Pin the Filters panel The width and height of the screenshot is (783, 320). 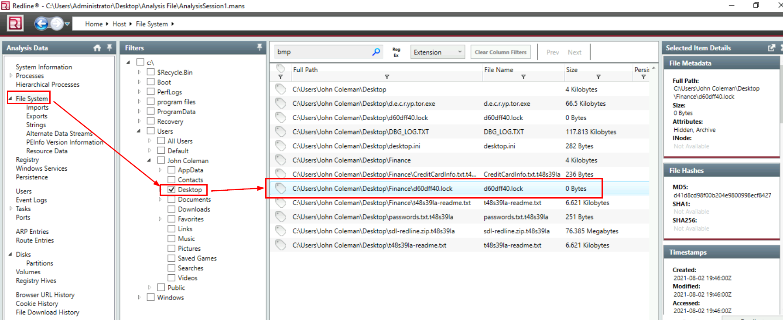pyautogui.click(x=260, y=47)
